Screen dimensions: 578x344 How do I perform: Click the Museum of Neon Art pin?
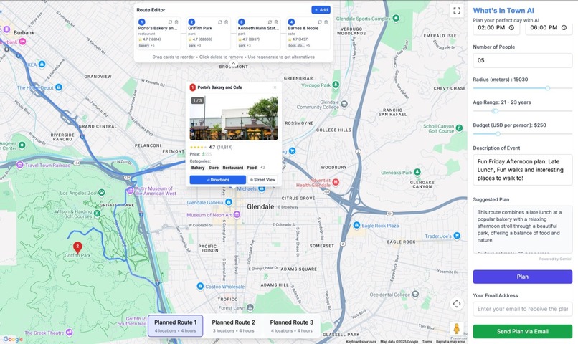click(x=237, y=214)
